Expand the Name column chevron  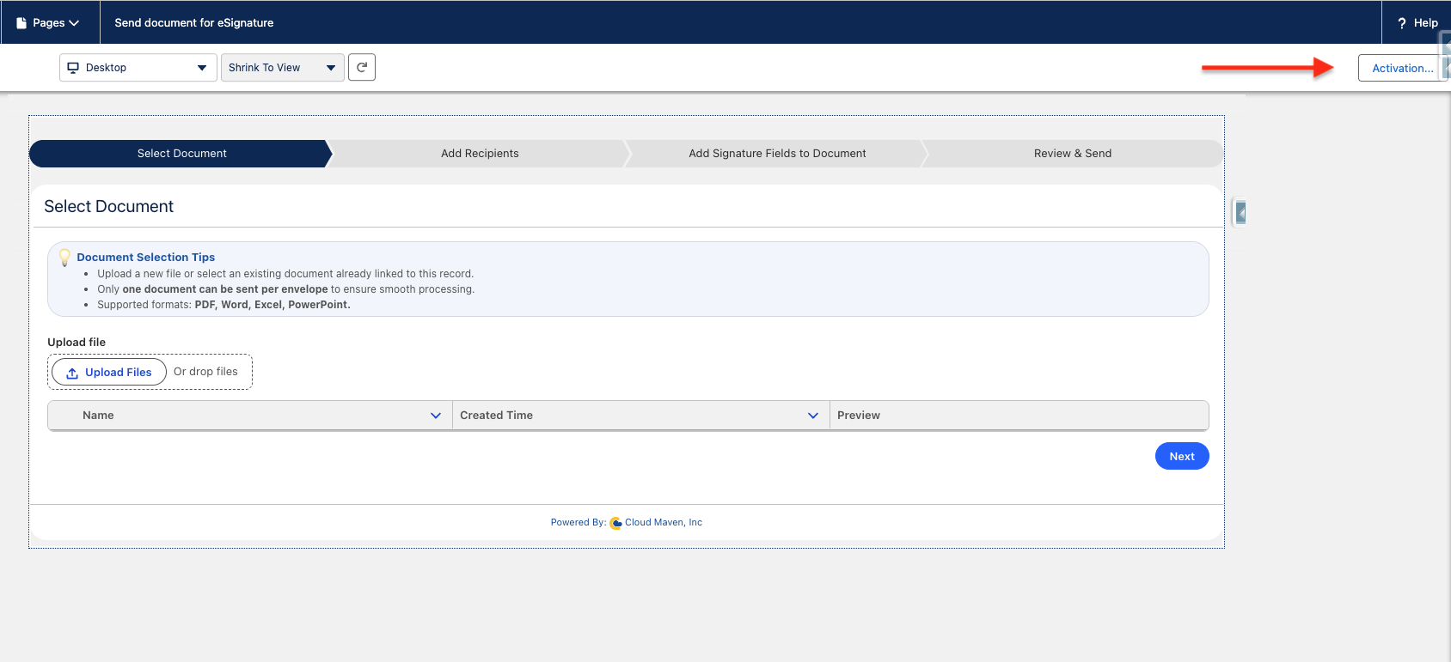click(x=436, y=416)
